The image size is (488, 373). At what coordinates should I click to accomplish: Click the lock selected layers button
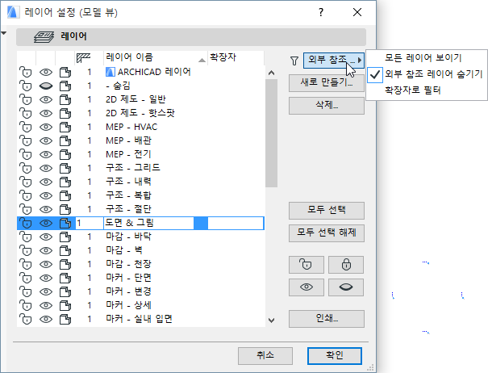pos(346,265)
